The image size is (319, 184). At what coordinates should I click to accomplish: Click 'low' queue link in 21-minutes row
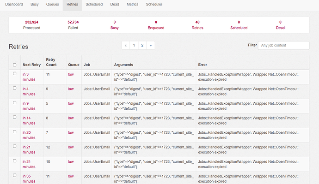71,147
